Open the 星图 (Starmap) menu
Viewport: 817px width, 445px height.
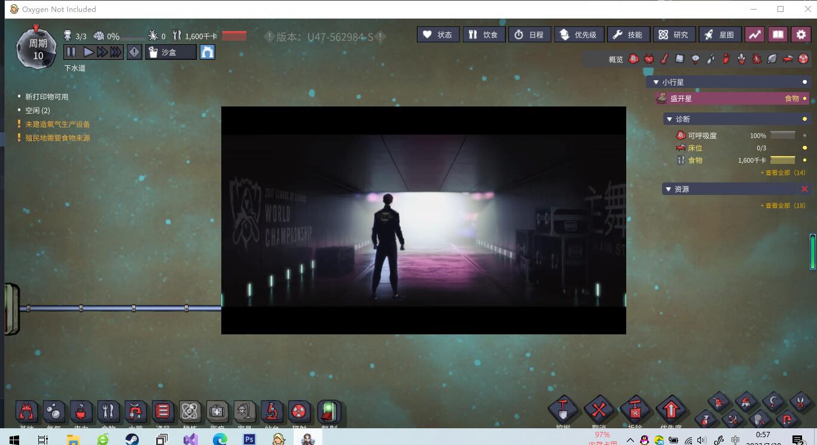coord(720,35)
